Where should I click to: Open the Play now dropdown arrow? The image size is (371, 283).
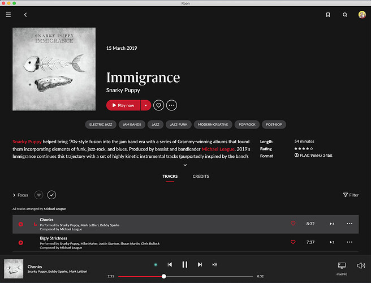click(x=146, y=105)
